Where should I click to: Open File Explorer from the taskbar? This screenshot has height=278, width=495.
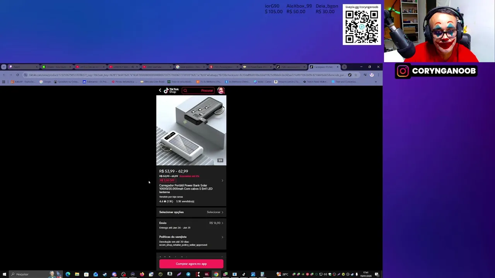point(77,274)
